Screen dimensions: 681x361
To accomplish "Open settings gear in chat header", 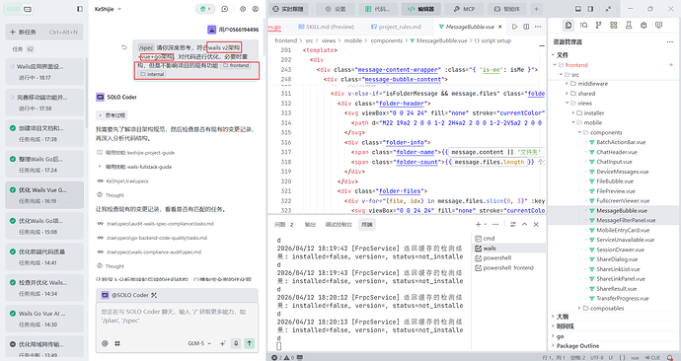I will tap(243, 9).
